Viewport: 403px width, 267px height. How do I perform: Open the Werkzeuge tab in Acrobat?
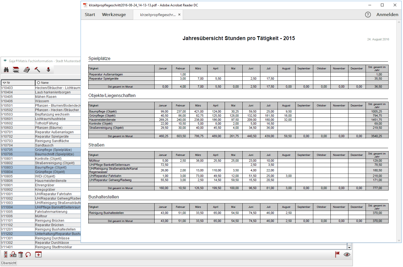pos(114,15)
